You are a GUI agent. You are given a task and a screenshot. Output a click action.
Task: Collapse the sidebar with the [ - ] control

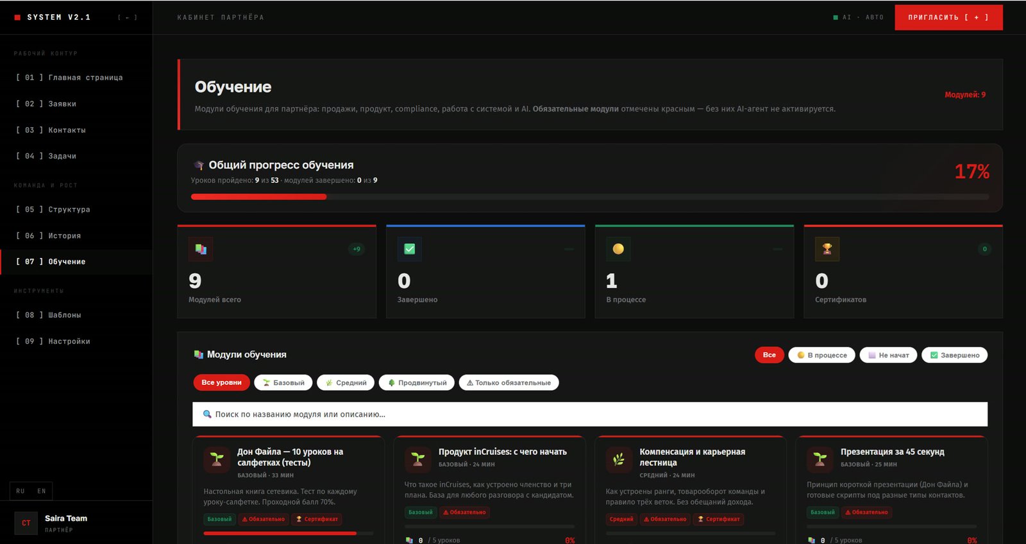click(127, 17)
